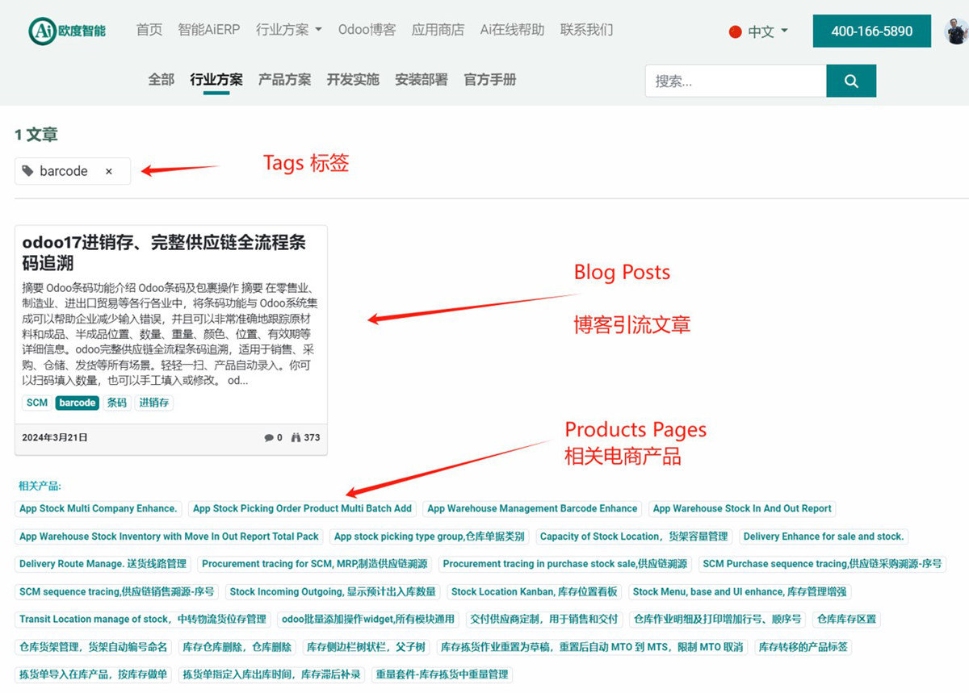Viewport: 969px width, 693px height.
Task: Click the tag icon beside barcode
Action: (x=28, y=171)
